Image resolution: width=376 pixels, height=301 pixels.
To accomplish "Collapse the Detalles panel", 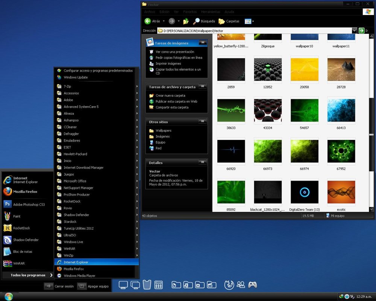I will [203, 162].
